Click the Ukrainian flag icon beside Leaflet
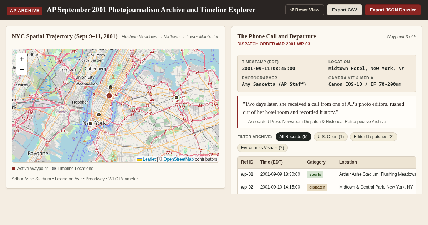Viewport: 428px width, 225px height. tap(139, 159)
